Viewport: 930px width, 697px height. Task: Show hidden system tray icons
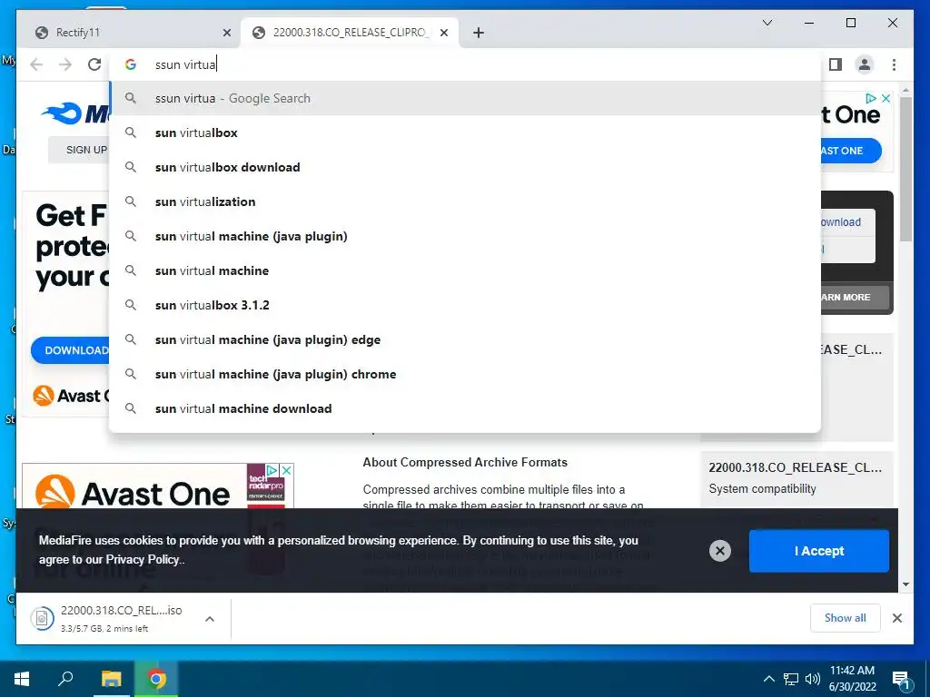(x=768, y=679)
